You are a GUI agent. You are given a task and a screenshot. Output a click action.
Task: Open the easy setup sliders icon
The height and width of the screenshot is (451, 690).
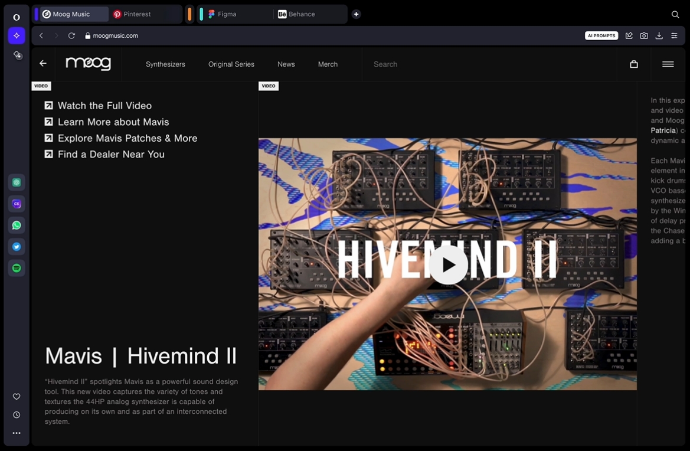(674, 35)
